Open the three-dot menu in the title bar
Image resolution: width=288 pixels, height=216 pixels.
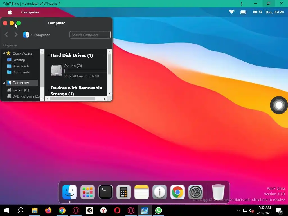(242, 4)
